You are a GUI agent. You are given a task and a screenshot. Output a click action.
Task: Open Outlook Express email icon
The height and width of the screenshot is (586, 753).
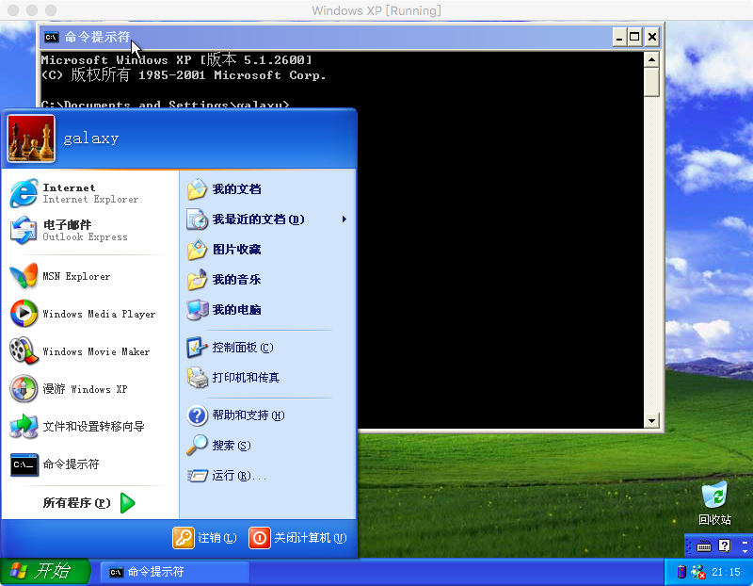coord(24,230)
